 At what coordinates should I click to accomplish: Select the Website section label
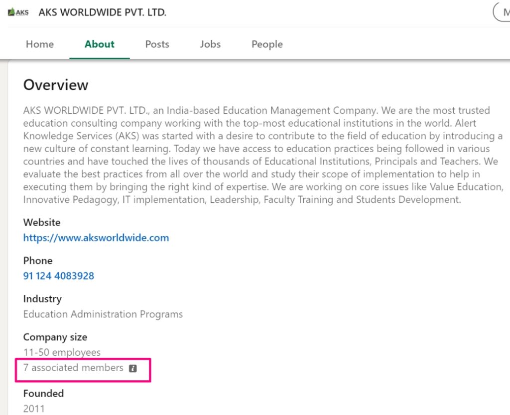click(42, 222)
